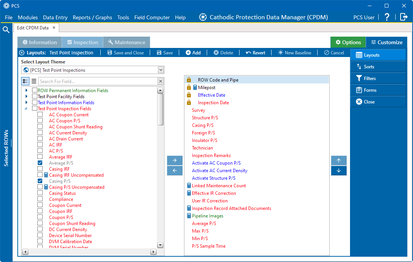
Task: Move selected field right with arrow button
Action: click(175, 160)
